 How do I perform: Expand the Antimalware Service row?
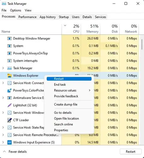(3, 98)
